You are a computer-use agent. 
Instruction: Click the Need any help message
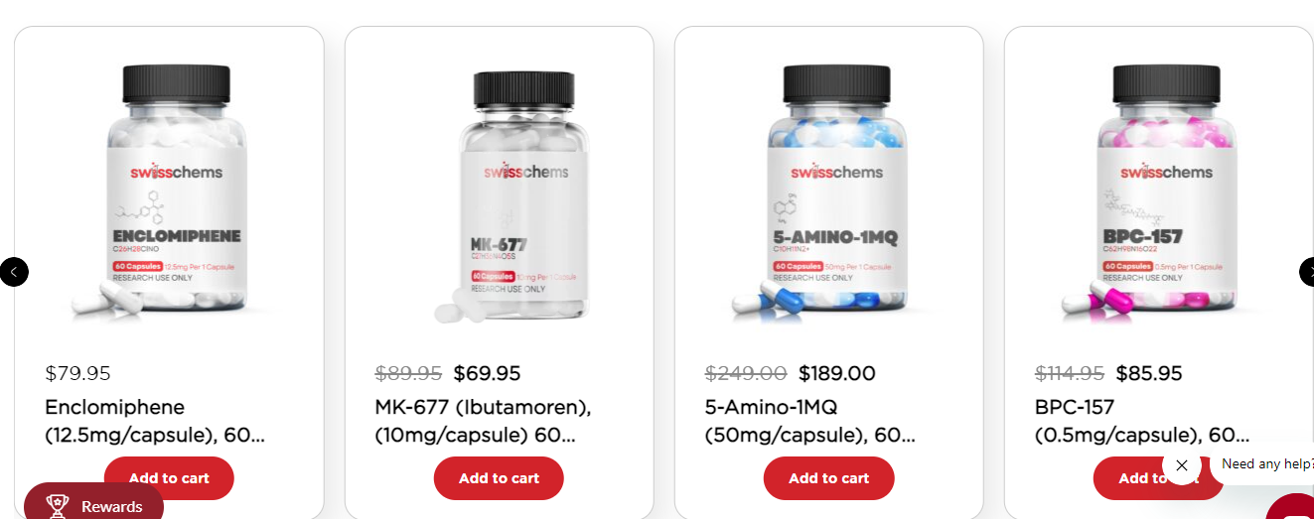[x=1267, y=463]
